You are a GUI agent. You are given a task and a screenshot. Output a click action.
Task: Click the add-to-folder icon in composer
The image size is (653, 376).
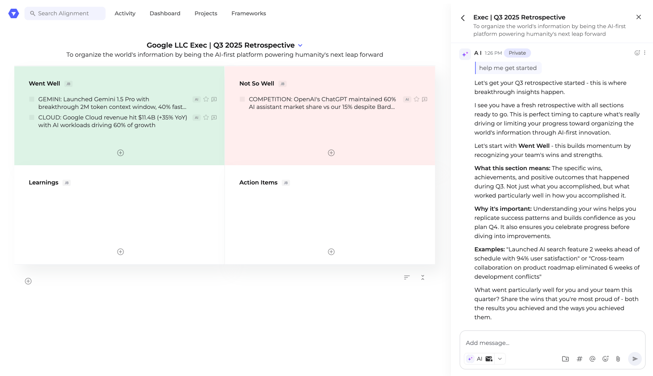pyautogui.click(x=565, y=359)
